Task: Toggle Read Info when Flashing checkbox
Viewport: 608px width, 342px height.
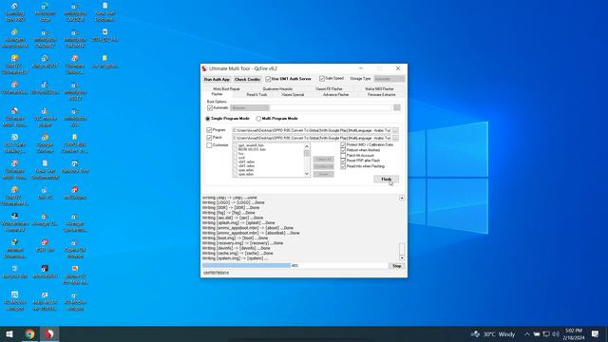Action: [343, 166]
